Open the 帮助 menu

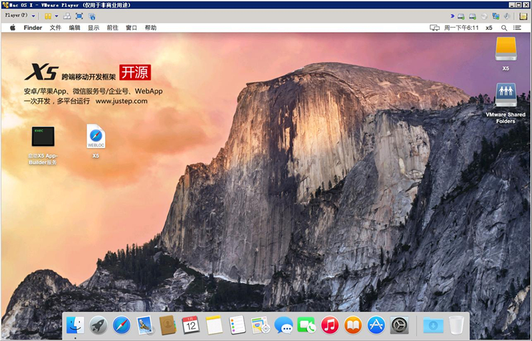point(151,28)
